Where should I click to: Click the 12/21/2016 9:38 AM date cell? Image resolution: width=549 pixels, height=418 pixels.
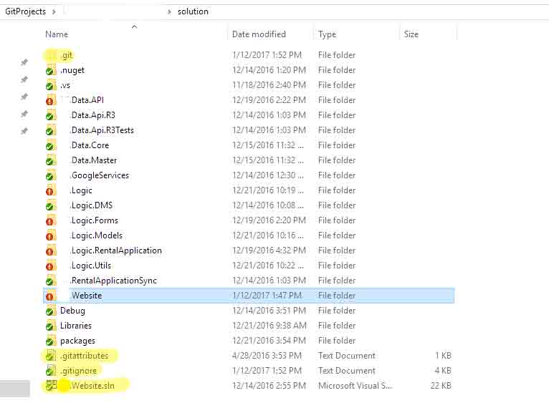pos(269,326)
